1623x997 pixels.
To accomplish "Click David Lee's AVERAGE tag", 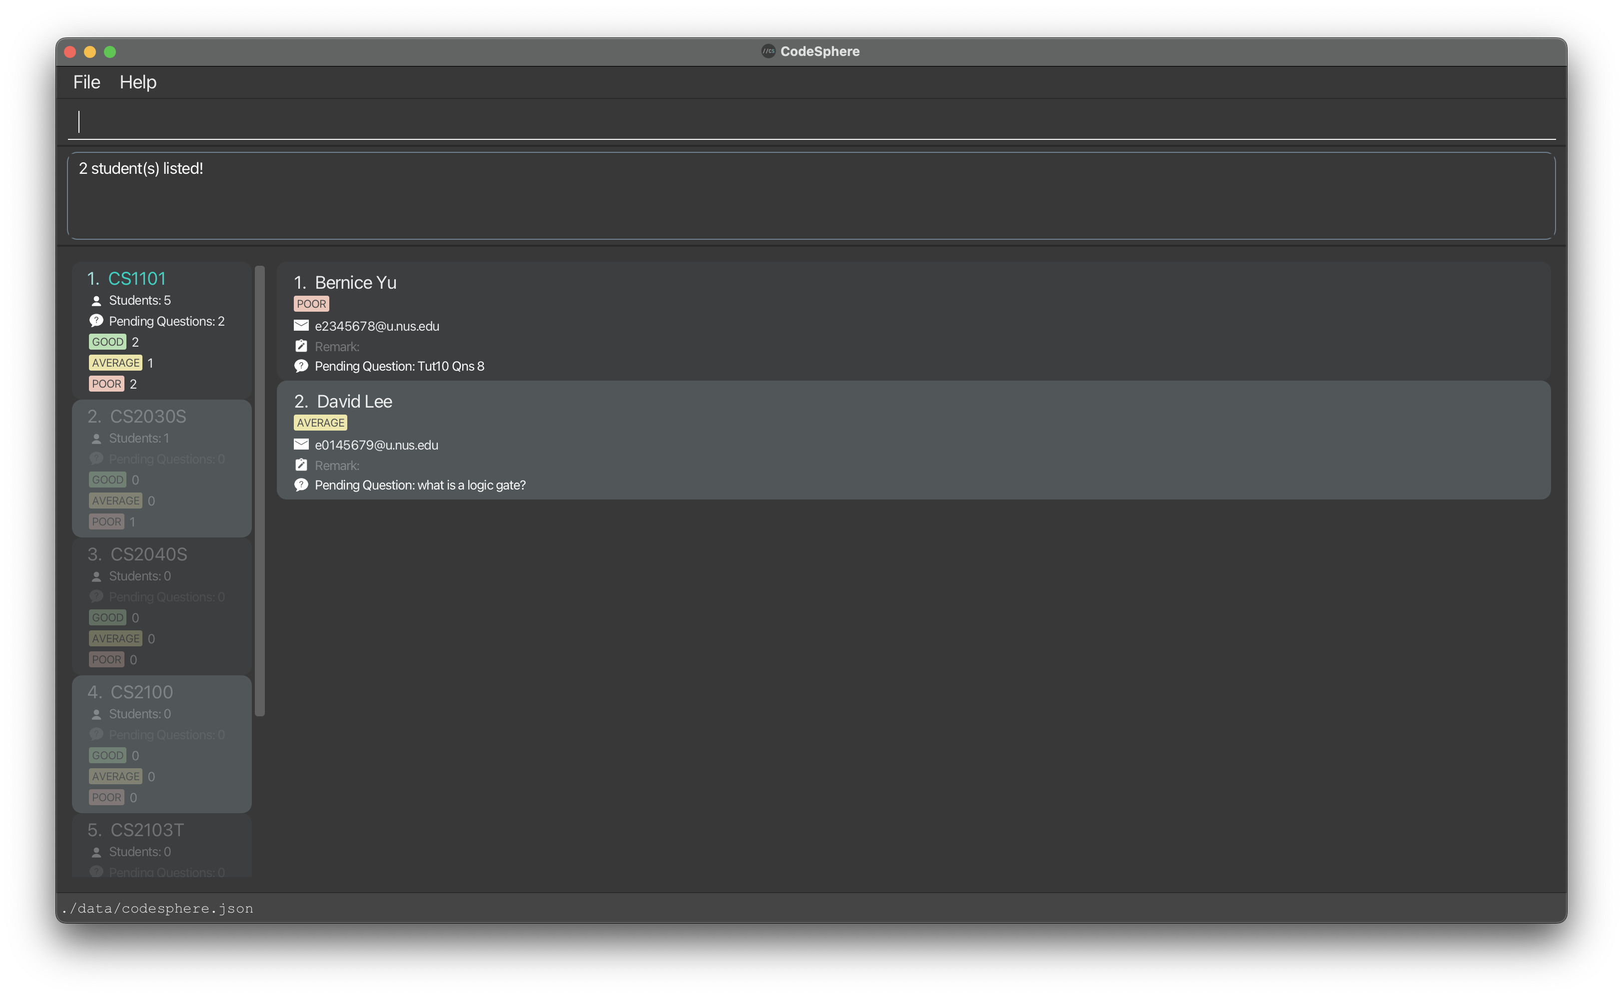I will click(320, 422).
